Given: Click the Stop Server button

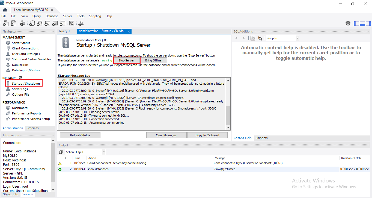Looking at the screenshot, I should [126, 60].
